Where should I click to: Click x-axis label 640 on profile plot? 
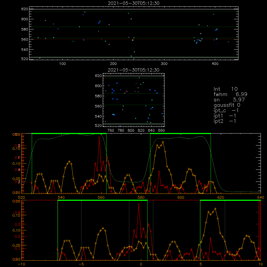tap(261, 197)
